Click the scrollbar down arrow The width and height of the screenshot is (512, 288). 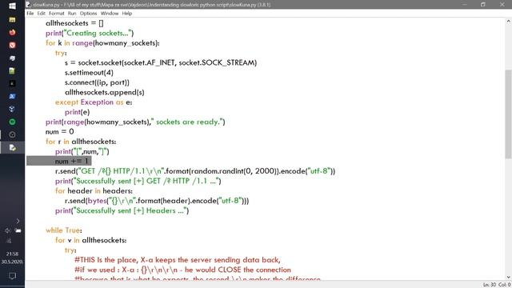tap(509, 278)
